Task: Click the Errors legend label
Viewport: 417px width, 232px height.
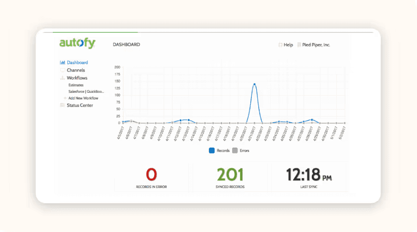Action: coord(244,150)
